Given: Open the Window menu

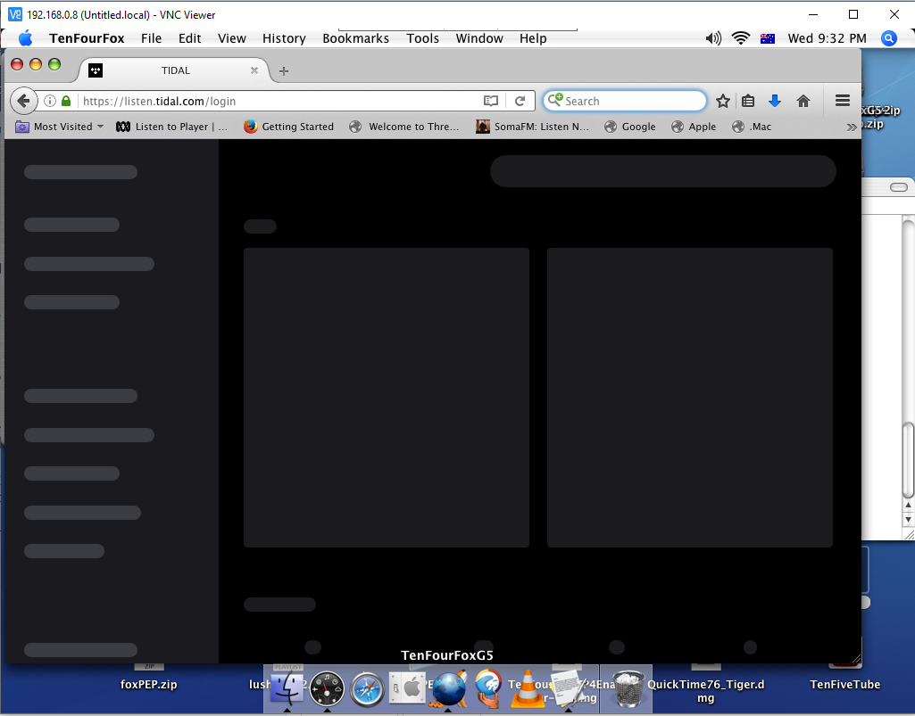Looking at the screenshot, I should pos(479,38).
